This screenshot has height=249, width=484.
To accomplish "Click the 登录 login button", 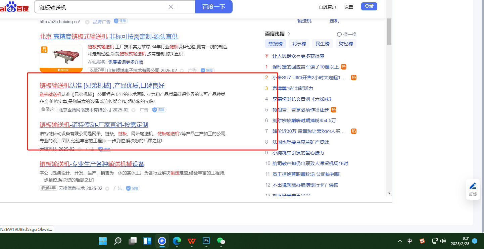I will click(x=369, y=6).
